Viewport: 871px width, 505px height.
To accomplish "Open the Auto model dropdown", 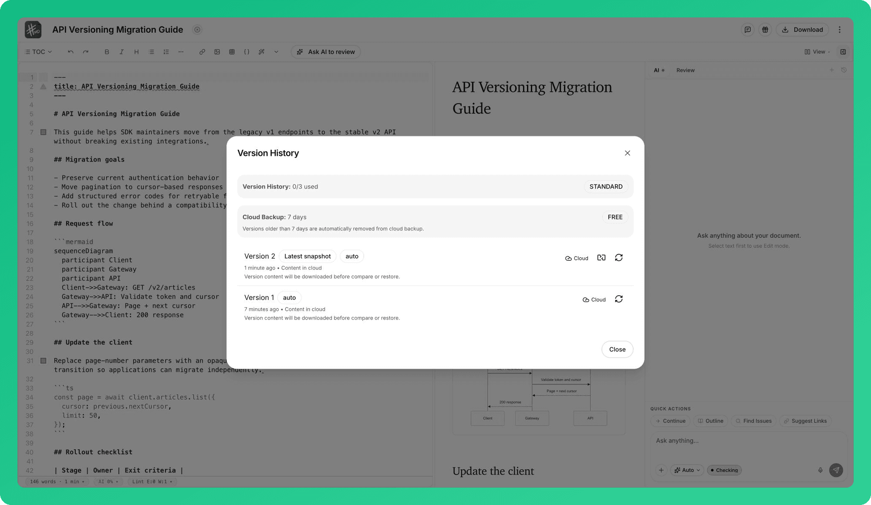I will pyautogui.click(x=687, y=470).
